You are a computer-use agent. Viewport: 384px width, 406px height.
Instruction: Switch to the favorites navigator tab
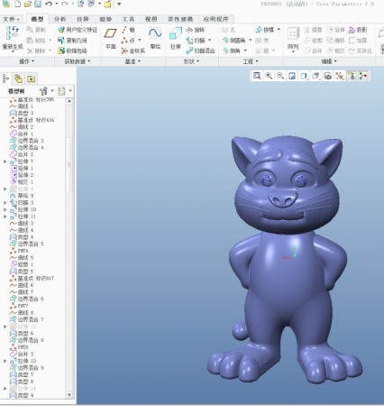tap(31, 78)
